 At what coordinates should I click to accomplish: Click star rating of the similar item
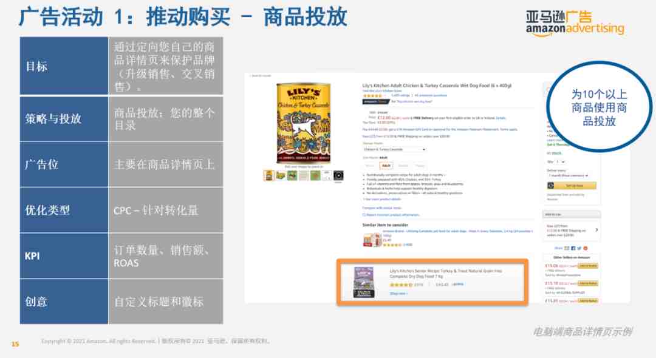click(x=392, y=245)
